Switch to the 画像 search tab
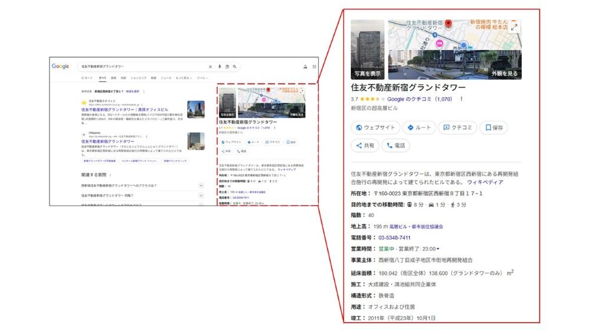Viewport: 589px width, 332px height. point(113,78)
